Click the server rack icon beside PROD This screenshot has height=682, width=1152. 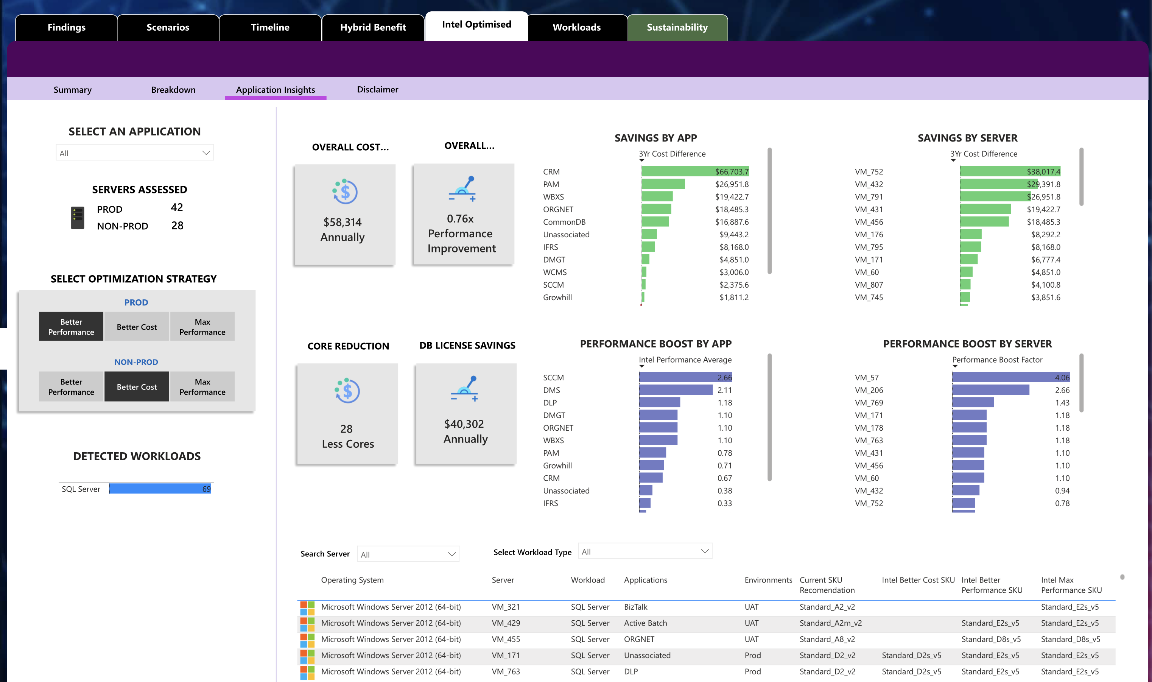(77, 217)
